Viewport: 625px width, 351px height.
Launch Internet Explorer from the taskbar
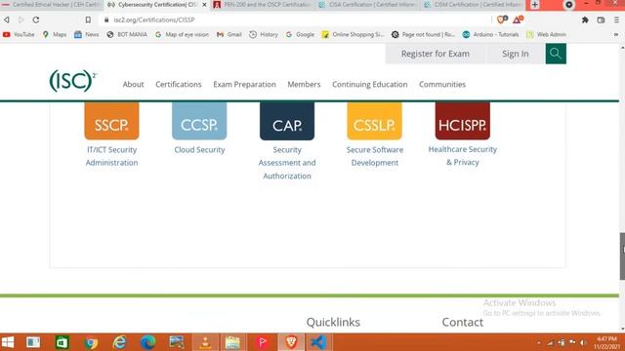(119, 342)
